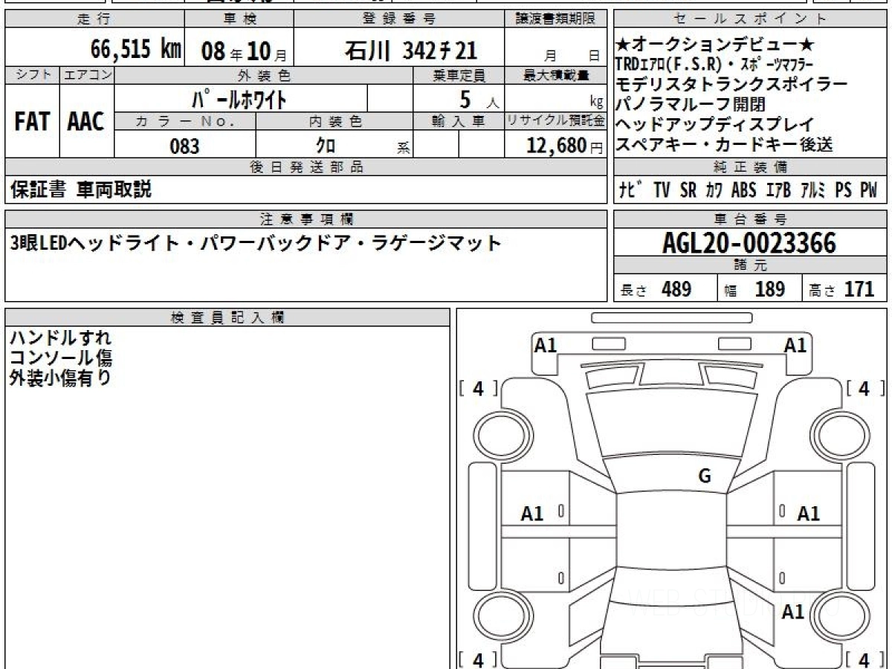Image resolution: width=892 pixels, height=669 pixels.
Task: Select inspector note コンソール傷
Action: point(60,358)
